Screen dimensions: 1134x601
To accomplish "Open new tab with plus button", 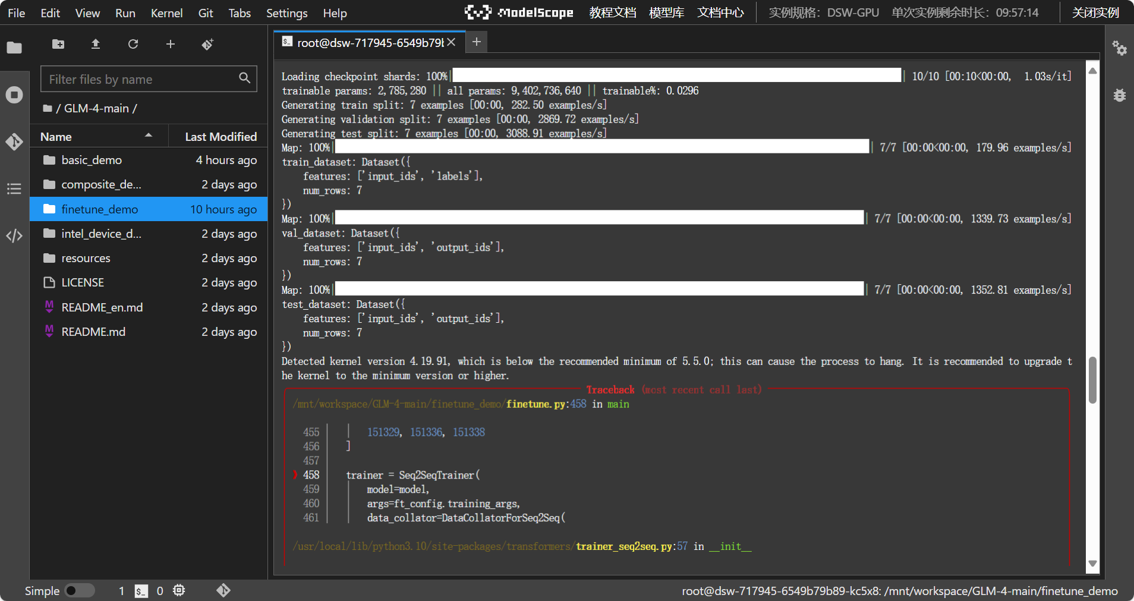I will (x=476, y=42).
